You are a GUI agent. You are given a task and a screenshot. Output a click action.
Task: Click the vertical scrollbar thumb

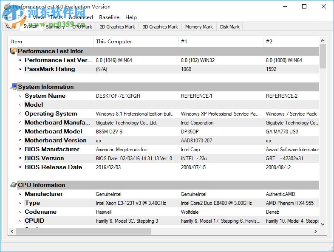[323, 56]
